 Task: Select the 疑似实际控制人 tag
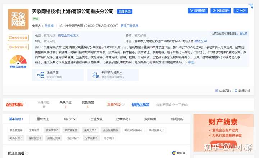click(x=133, y=130)
